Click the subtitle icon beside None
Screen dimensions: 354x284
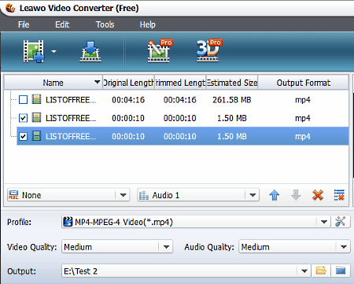(x=13, y=195)
